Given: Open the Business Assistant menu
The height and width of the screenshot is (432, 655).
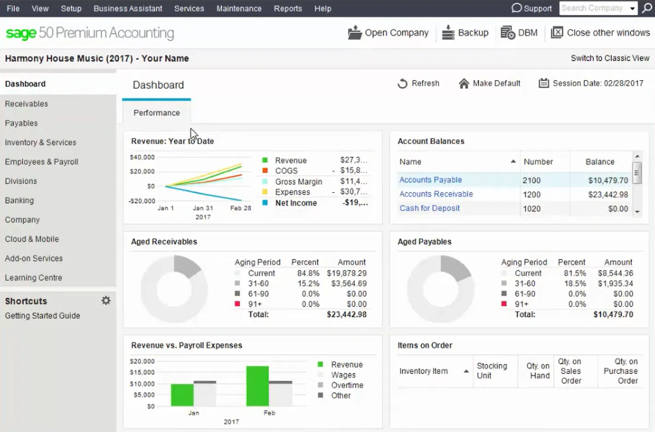Looking at the screenshot, I should click(x=128, y=8).
